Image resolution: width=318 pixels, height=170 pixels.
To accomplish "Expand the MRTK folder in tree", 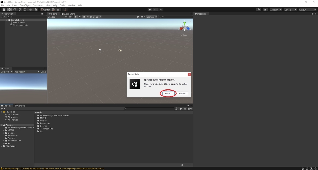I will pyautogui.click(x=4, y=130).
